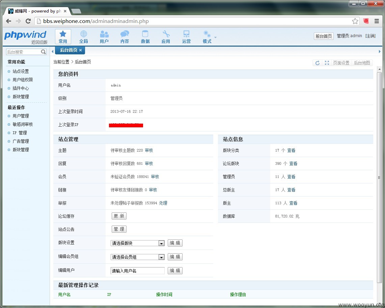Click the phpwind logo

coord(25,35)
